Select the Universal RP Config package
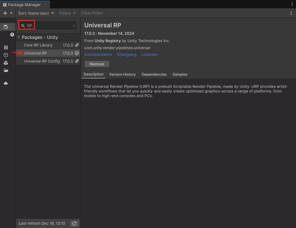The width and height of the screenshot is (296, 228). (48, 61)
